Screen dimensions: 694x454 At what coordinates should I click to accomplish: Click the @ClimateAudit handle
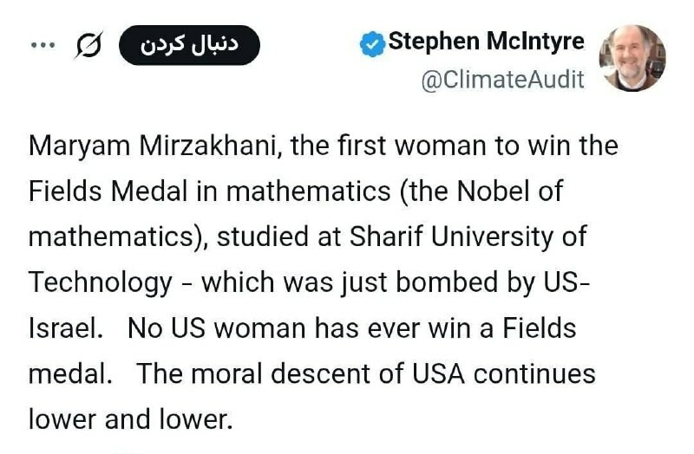point(502,81)
